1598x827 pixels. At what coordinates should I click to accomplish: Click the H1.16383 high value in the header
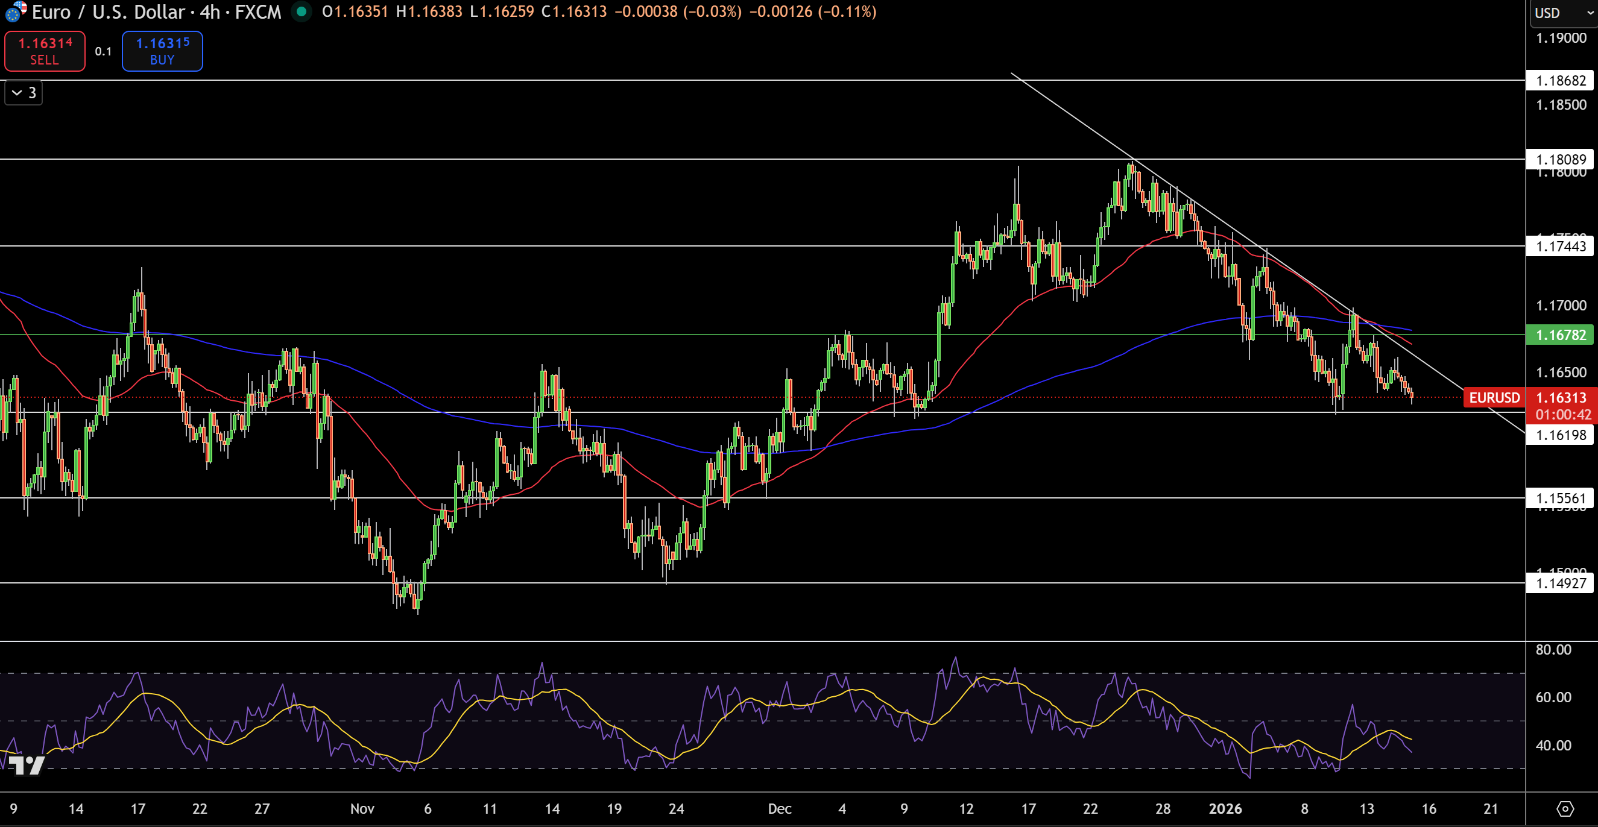click(x=429, y=12)
